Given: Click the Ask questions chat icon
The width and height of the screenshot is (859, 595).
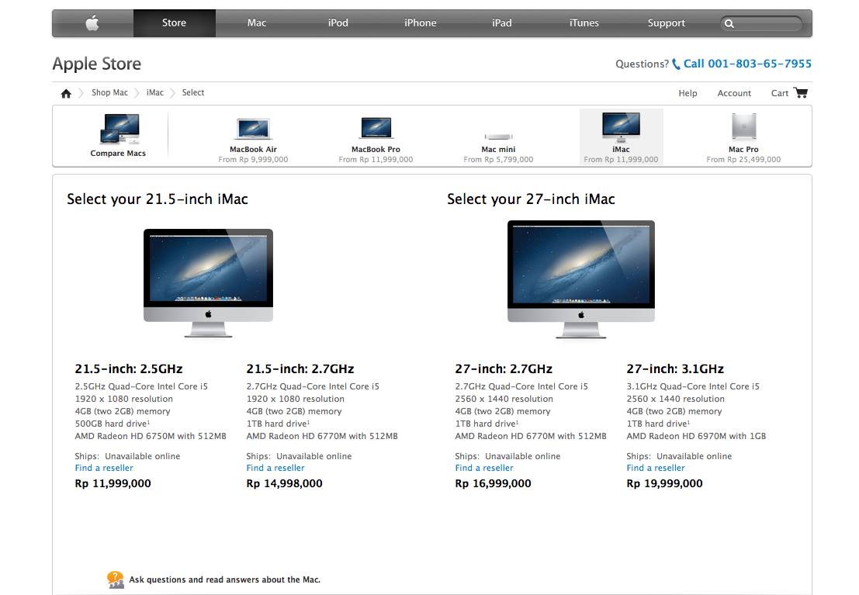Looking at the screenshot, I should click(x=115, y=579).
